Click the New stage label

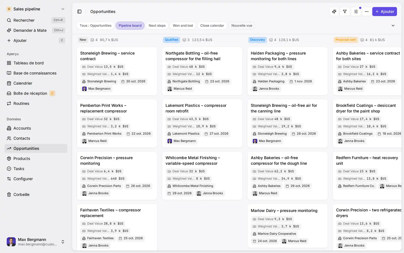tap(83, 40)
